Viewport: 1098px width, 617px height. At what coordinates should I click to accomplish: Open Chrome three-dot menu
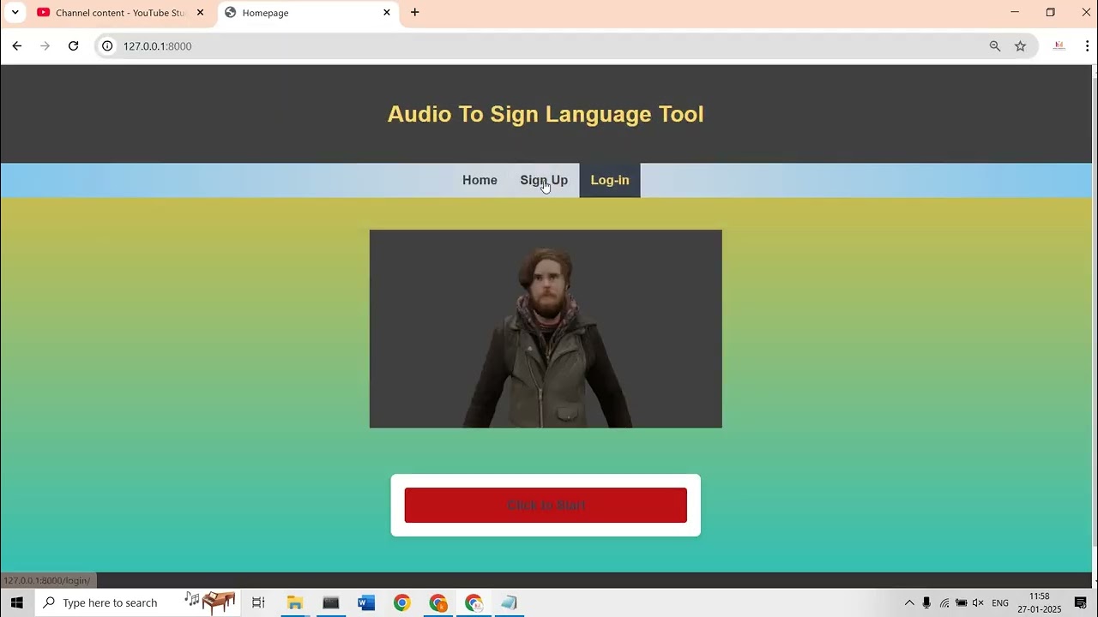tap(1087, 46)
